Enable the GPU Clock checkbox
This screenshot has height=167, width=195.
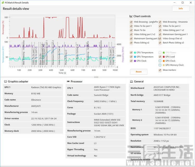tap(160, 61)
